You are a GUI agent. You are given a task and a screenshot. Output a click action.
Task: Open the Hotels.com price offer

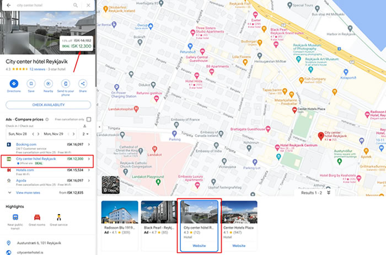pos(49,172)
